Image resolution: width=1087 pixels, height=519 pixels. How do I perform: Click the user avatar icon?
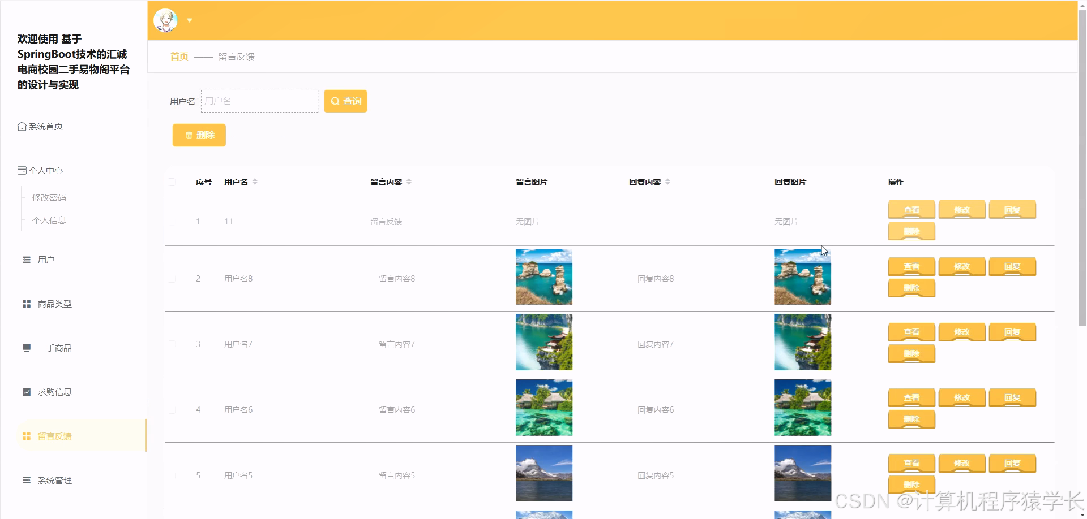coord(165,20)
